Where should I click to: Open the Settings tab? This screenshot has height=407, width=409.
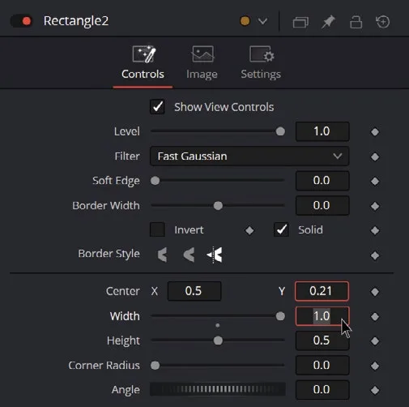[x=261, y=63]
